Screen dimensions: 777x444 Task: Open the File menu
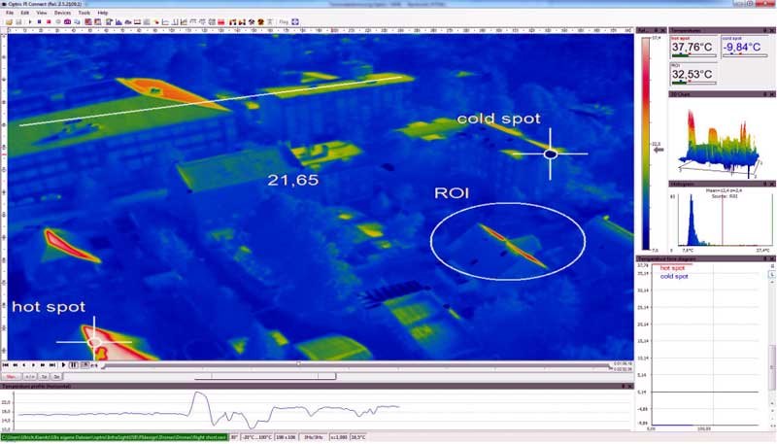click(10, 13)
